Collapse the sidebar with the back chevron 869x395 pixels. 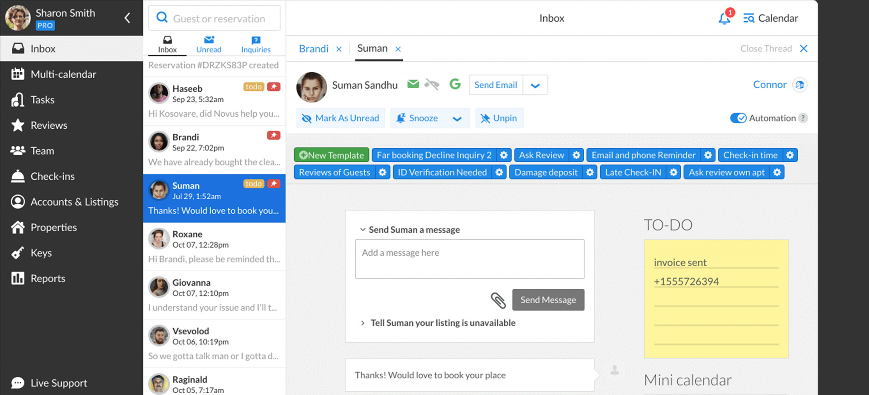coord(127,18)
